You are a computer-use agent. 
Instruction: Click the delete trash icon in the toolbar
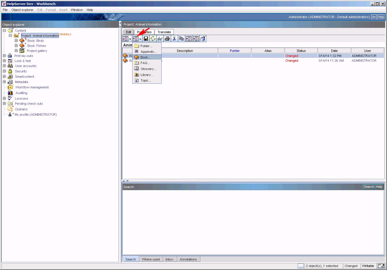[203, 39]
